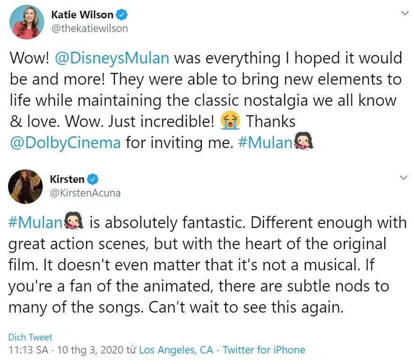
Task: Click the verified badge beside Kirsten
Action: (x=93, y=179)
